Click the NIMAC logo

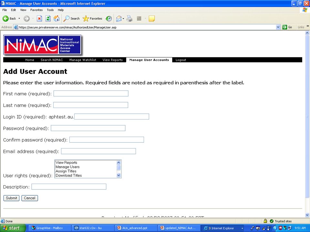(42, 44)
